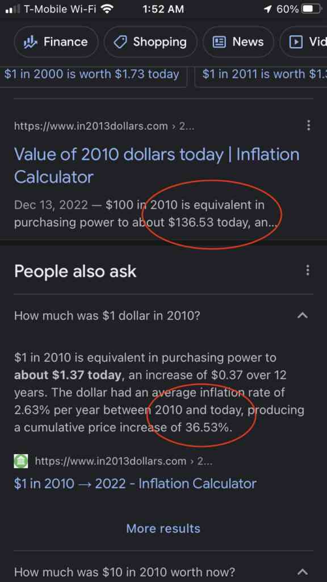Tap the More results button

tap(163, 528)
